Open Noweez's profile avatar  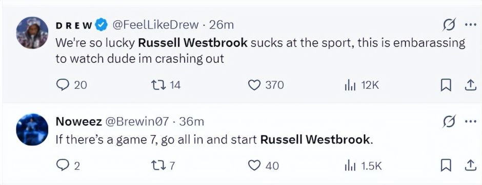tap(32, 130)
